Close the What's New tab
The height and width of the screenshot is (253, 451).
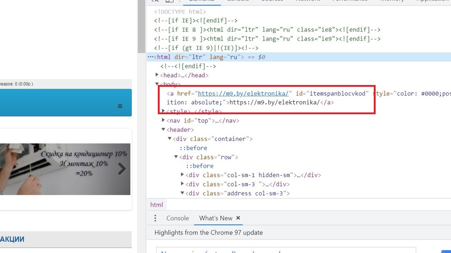click(x=238, y=218)
